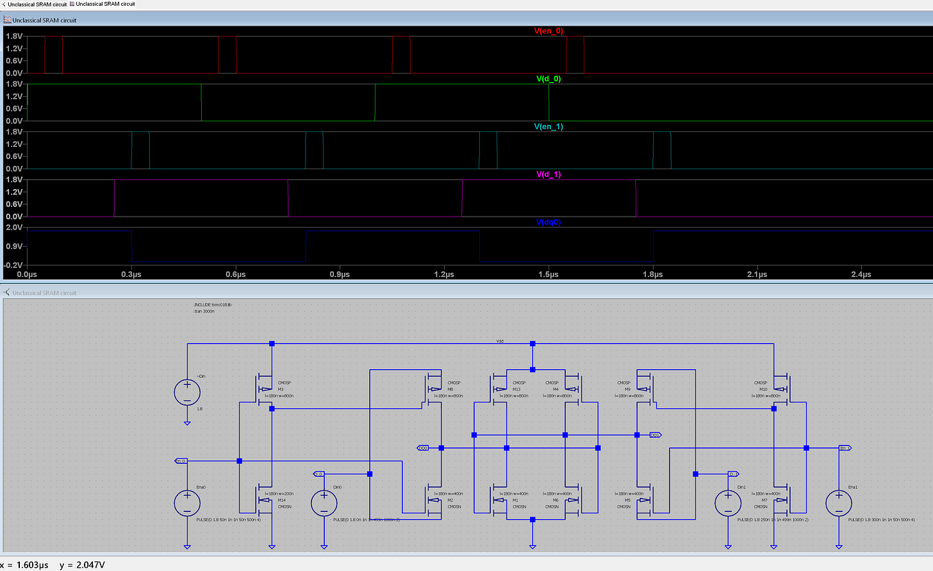This screenshot has height=571, width=933.
Task: Click the waveform window title bar icon
Action: tap(7, 20)
